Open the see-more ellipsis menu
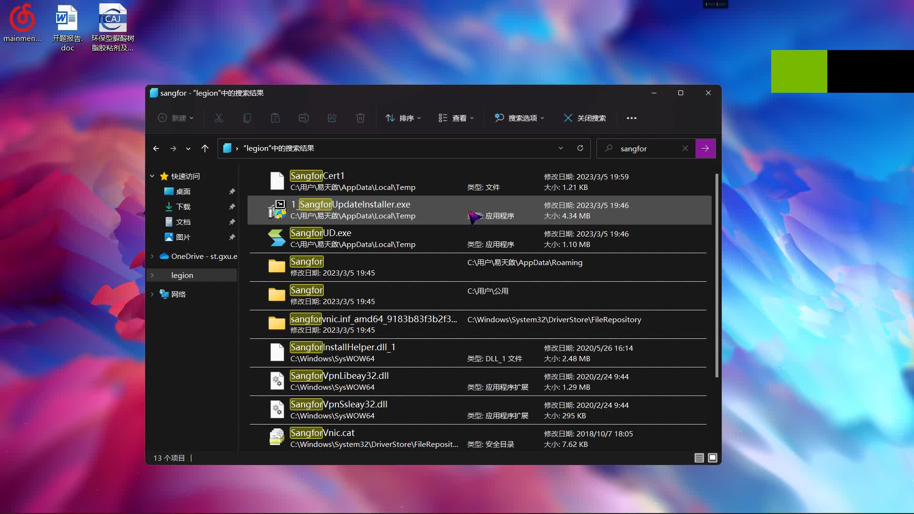Screen dimensions: 914x514 point(632,118)
